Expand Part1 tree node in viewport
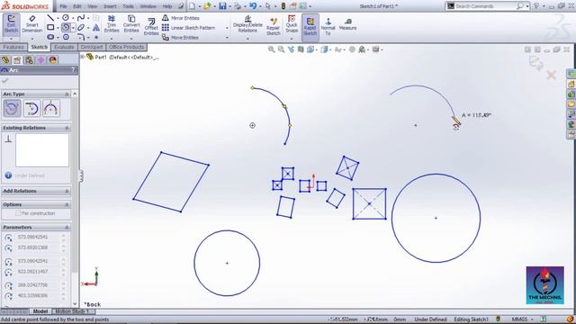 click(x=83, y=57)
